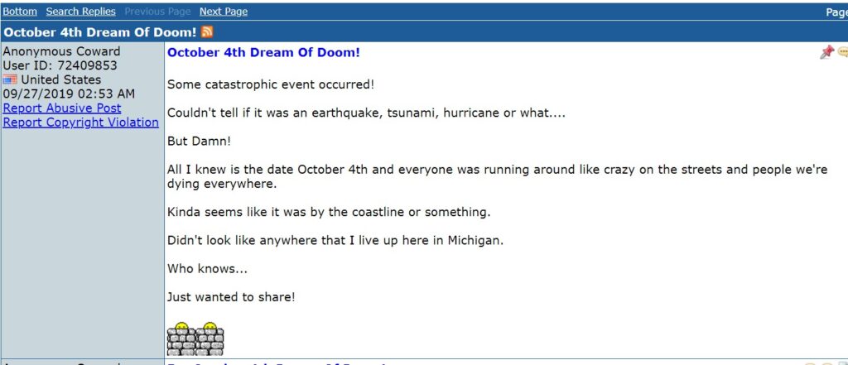Click the blue post title October 4th Dream Of Doom!
The width and height of the screenshot is (848, 365).
click(263, 52)
